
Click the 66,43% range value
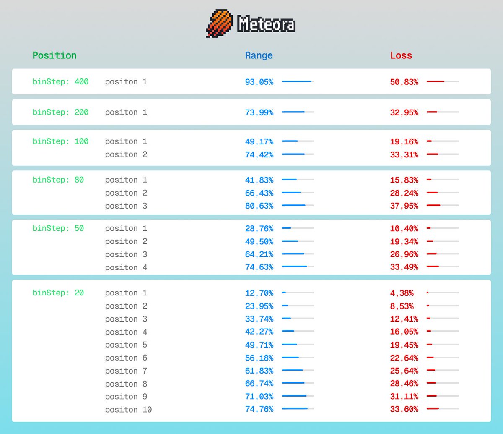(259, 193)
